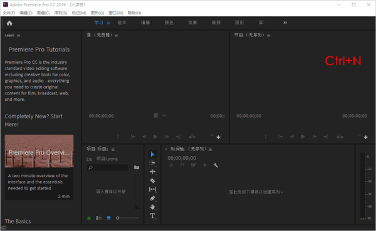The width and height of the screenshot is (376, 231).
Task: Play the Program monitor
Action: 303,136
